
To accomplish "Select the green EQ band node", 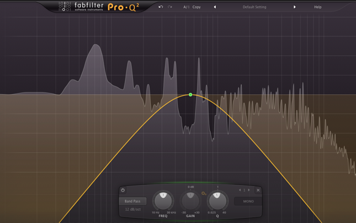I will [191, 95].
